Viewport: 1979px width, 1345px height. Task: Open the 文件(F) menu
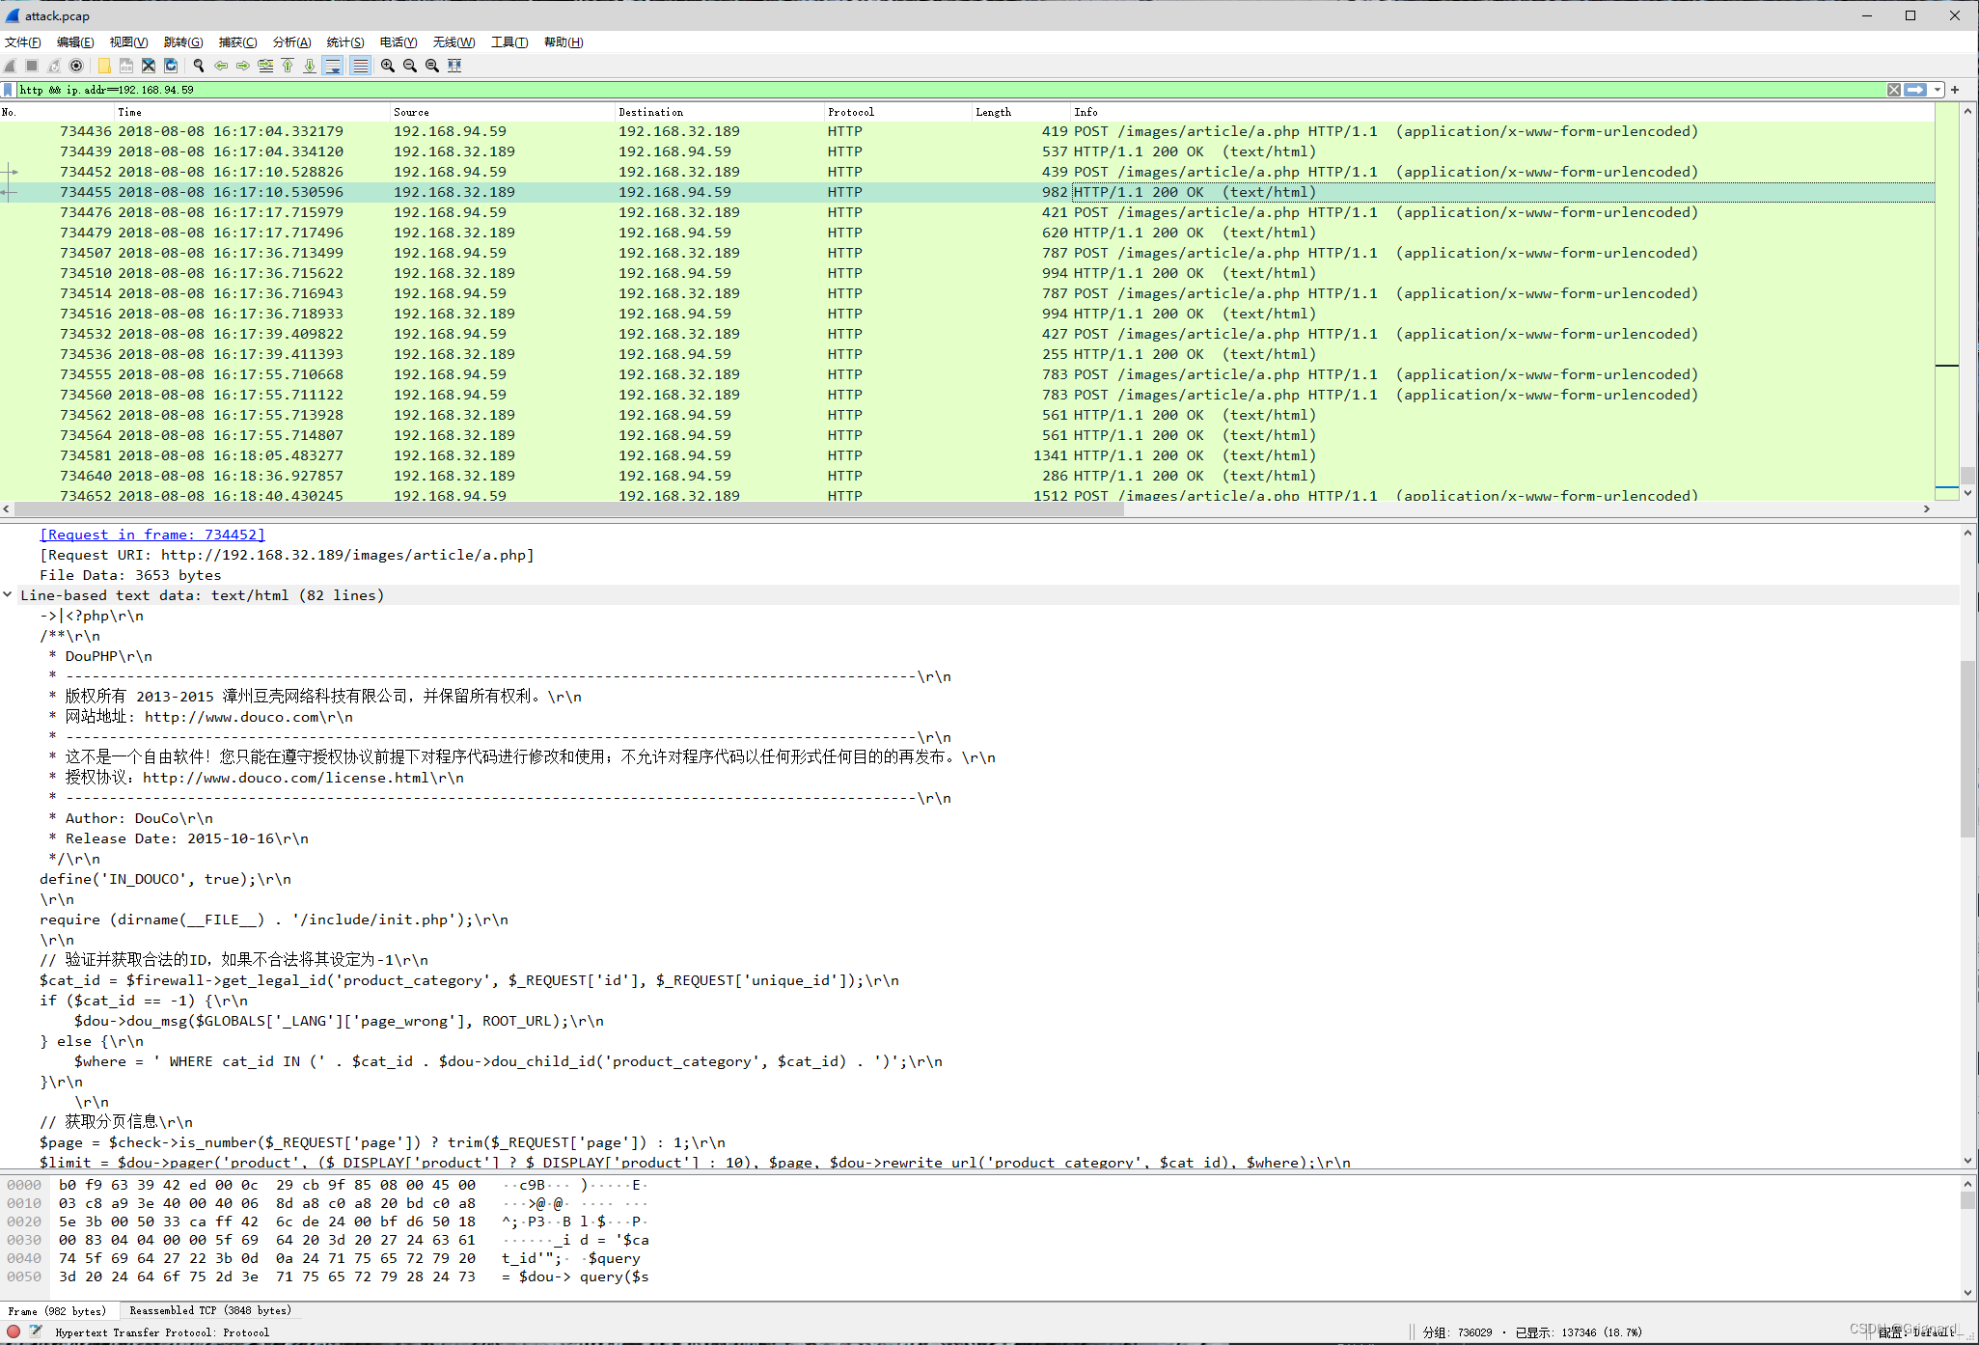coord(23,42)
